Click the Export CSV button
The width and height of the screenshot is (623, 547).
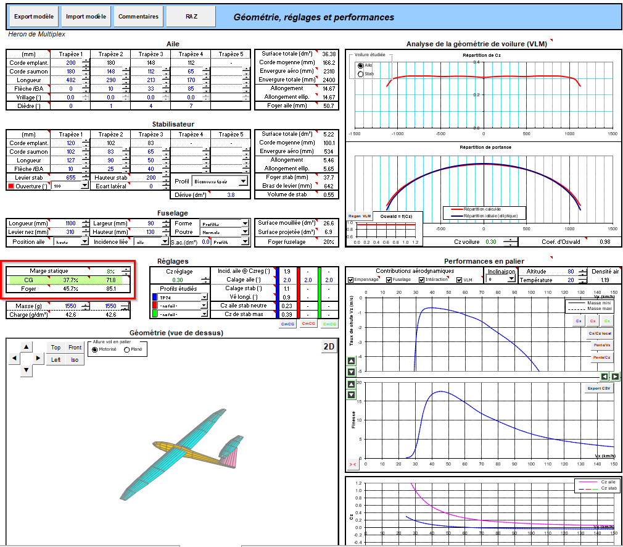598,388
